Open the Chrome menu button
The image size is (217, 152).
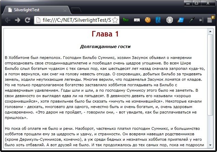pos(210,20)
